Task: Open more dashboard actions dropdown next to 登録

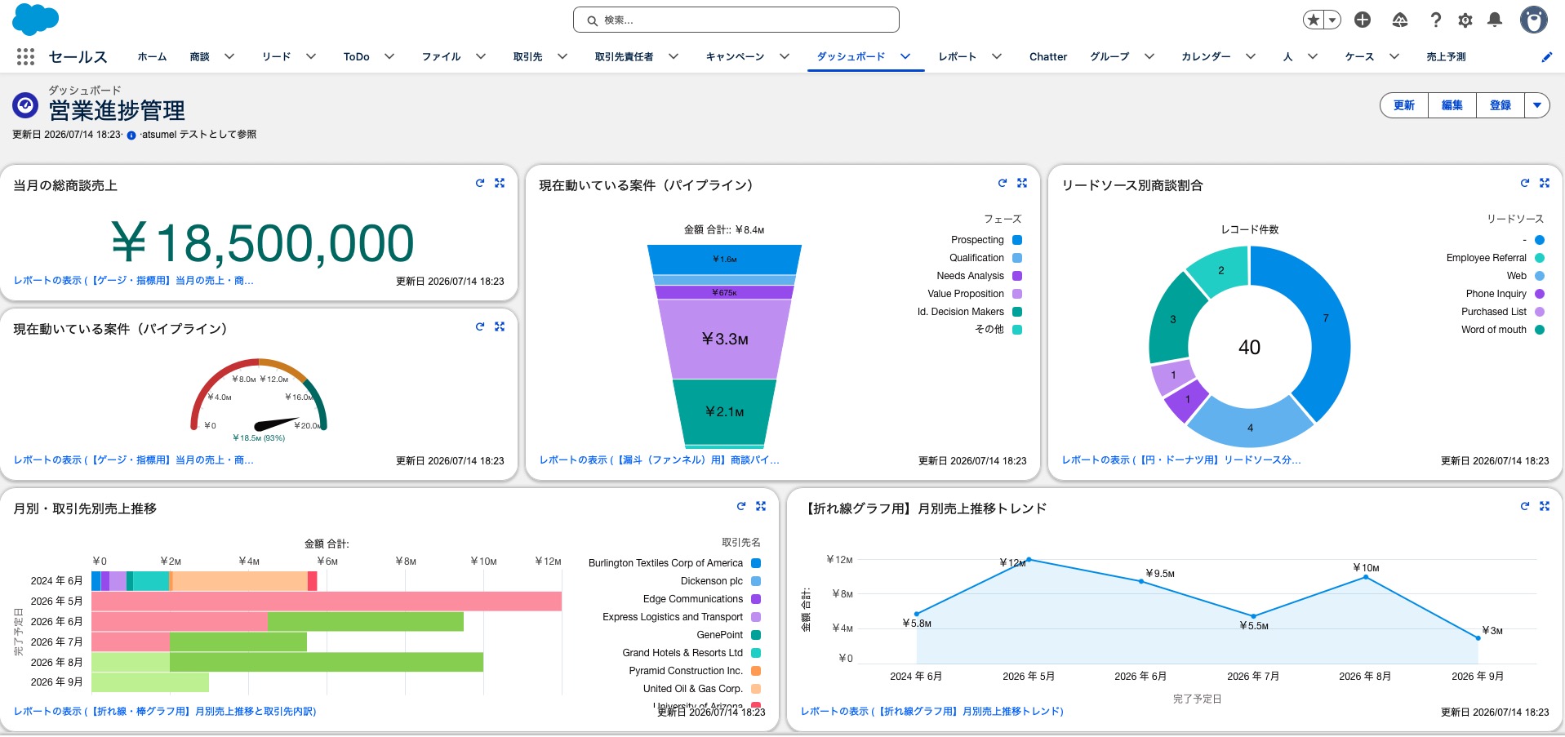Action: tap(1537, 105)
